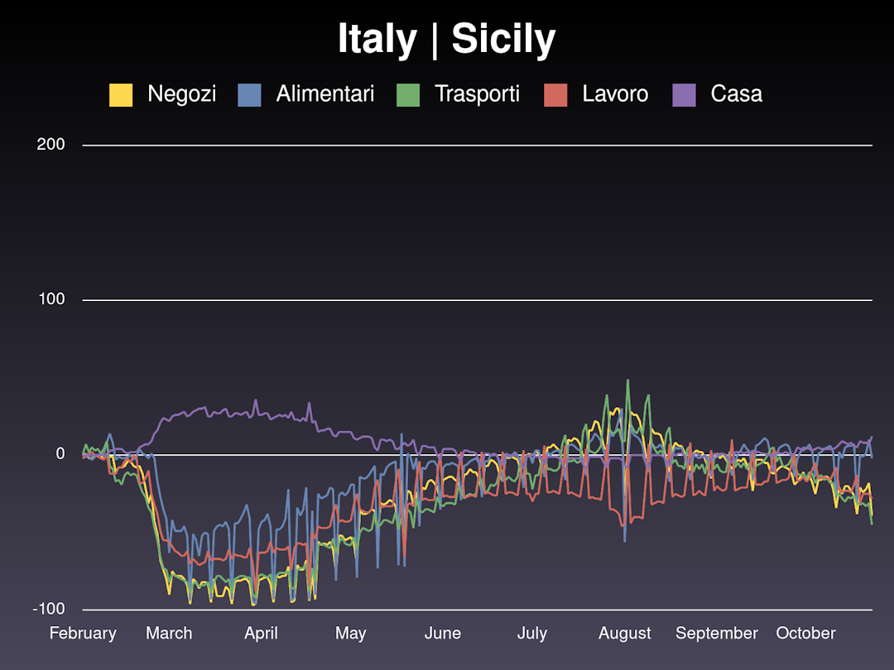This screenshot has width=894, height=670.
Task: Hide the Trasporti series via its label
Action: [477, 94]
